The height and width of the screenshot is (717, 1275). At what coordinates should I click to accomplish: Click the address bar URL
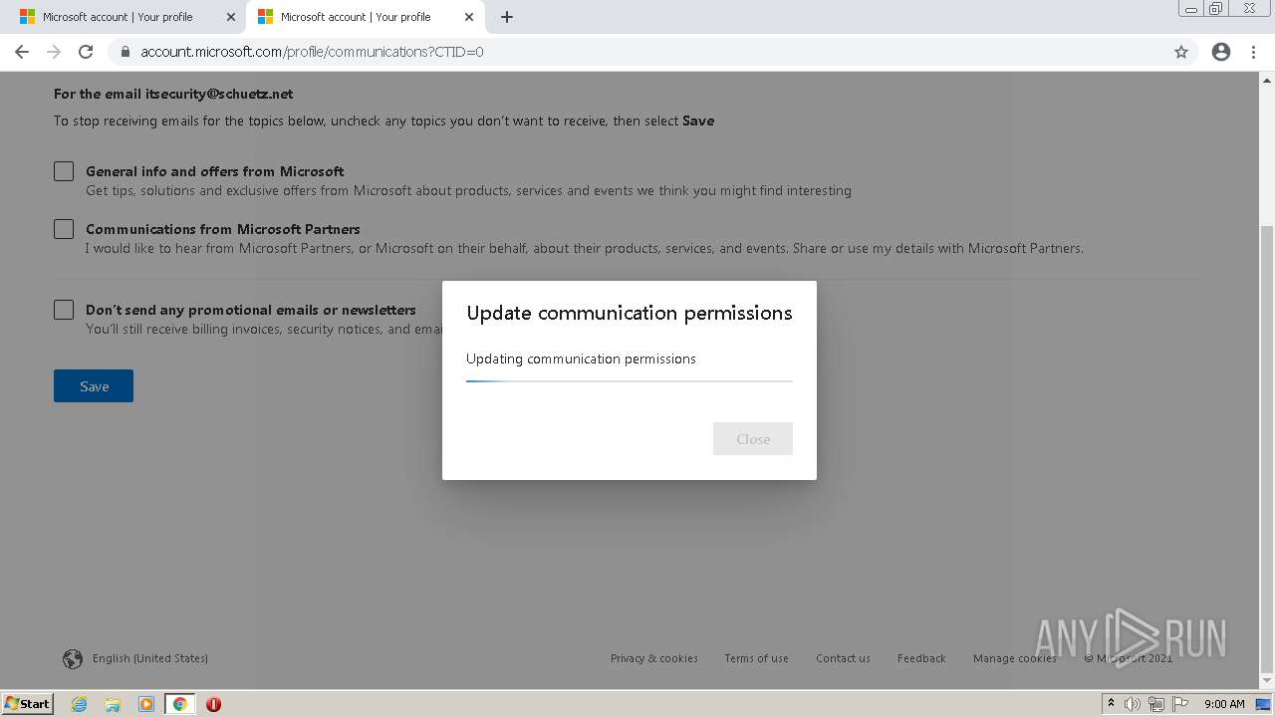point(312,52)
